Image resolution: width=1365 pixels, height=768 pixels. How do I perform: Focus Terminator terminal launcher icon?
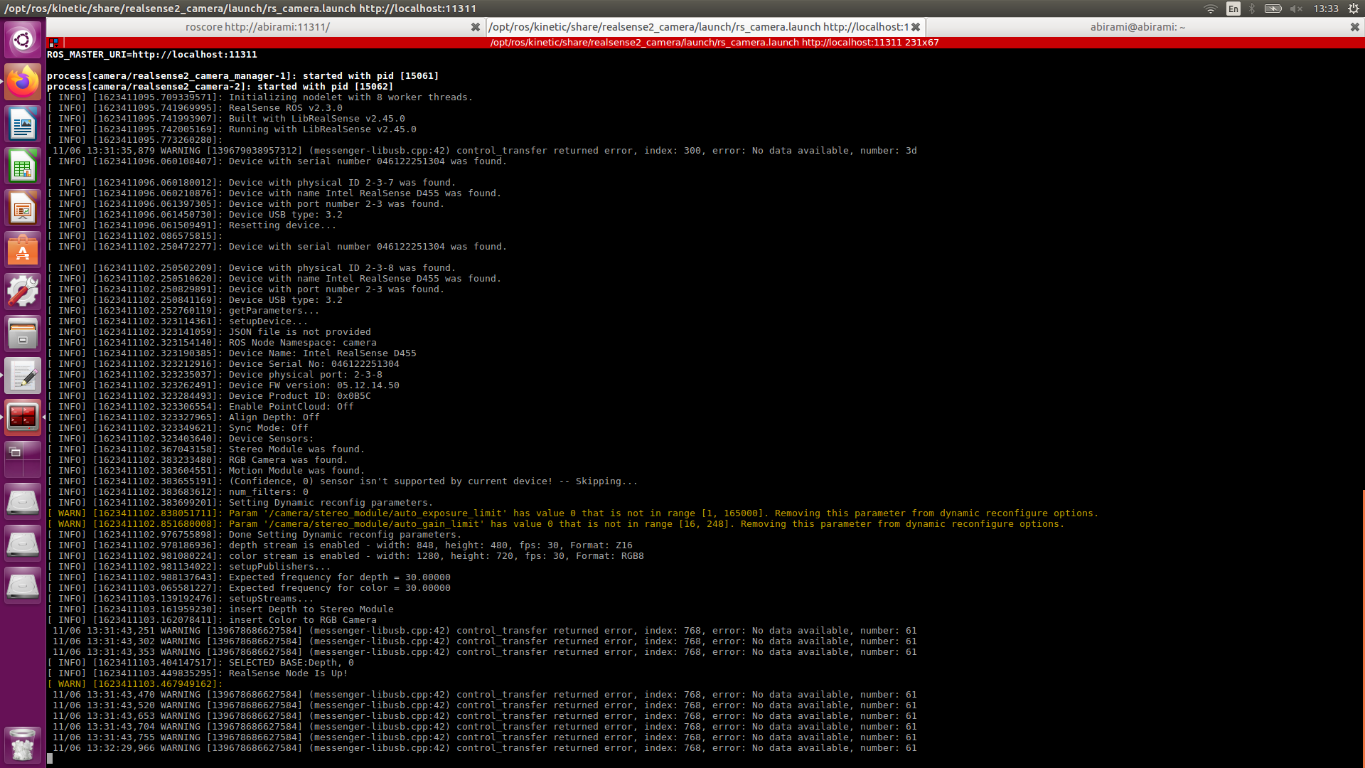(23, 417)
